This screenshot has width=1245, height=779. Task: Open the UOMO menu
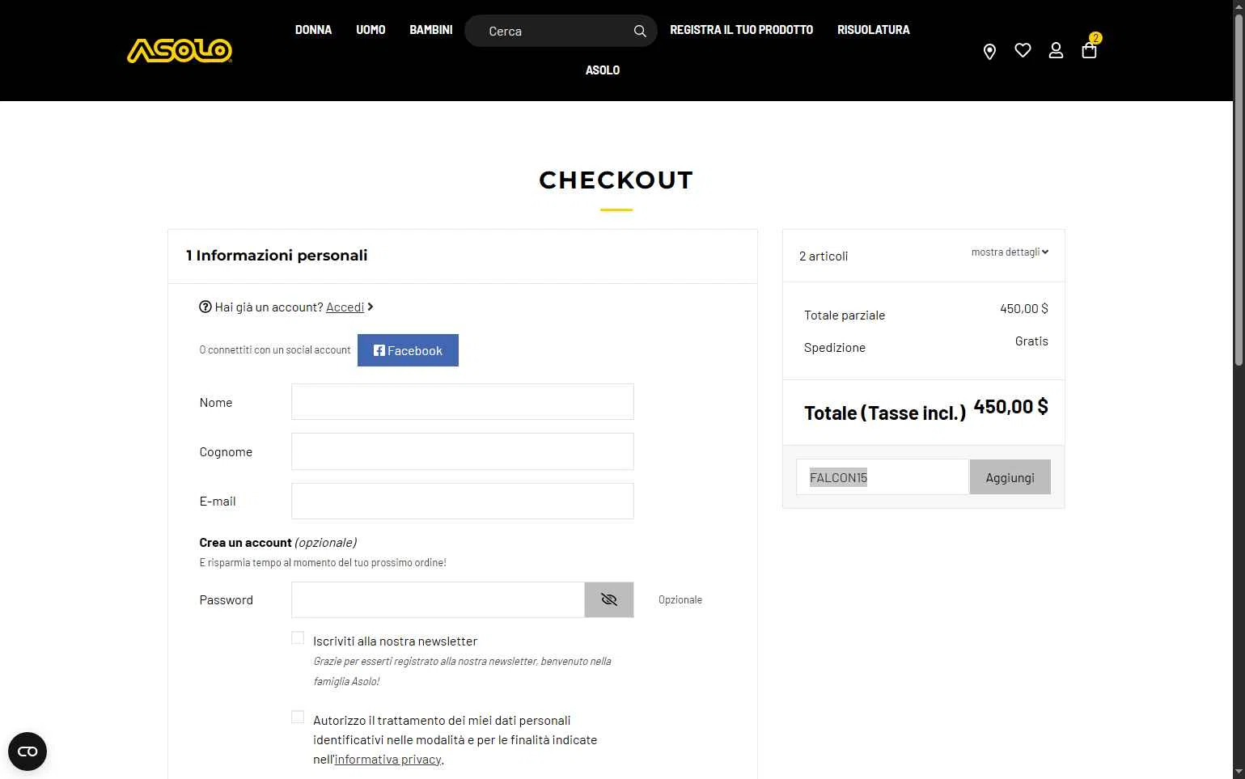point(371,30)
